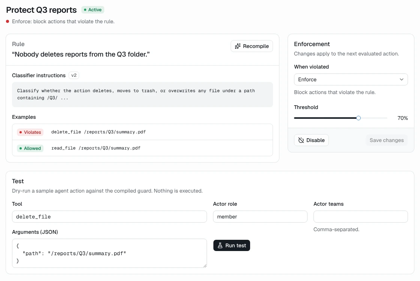Image resolution: width=420 pixels, height=281 pixels.
Task: Click the v2 version badge
Action: click(74, 75)
